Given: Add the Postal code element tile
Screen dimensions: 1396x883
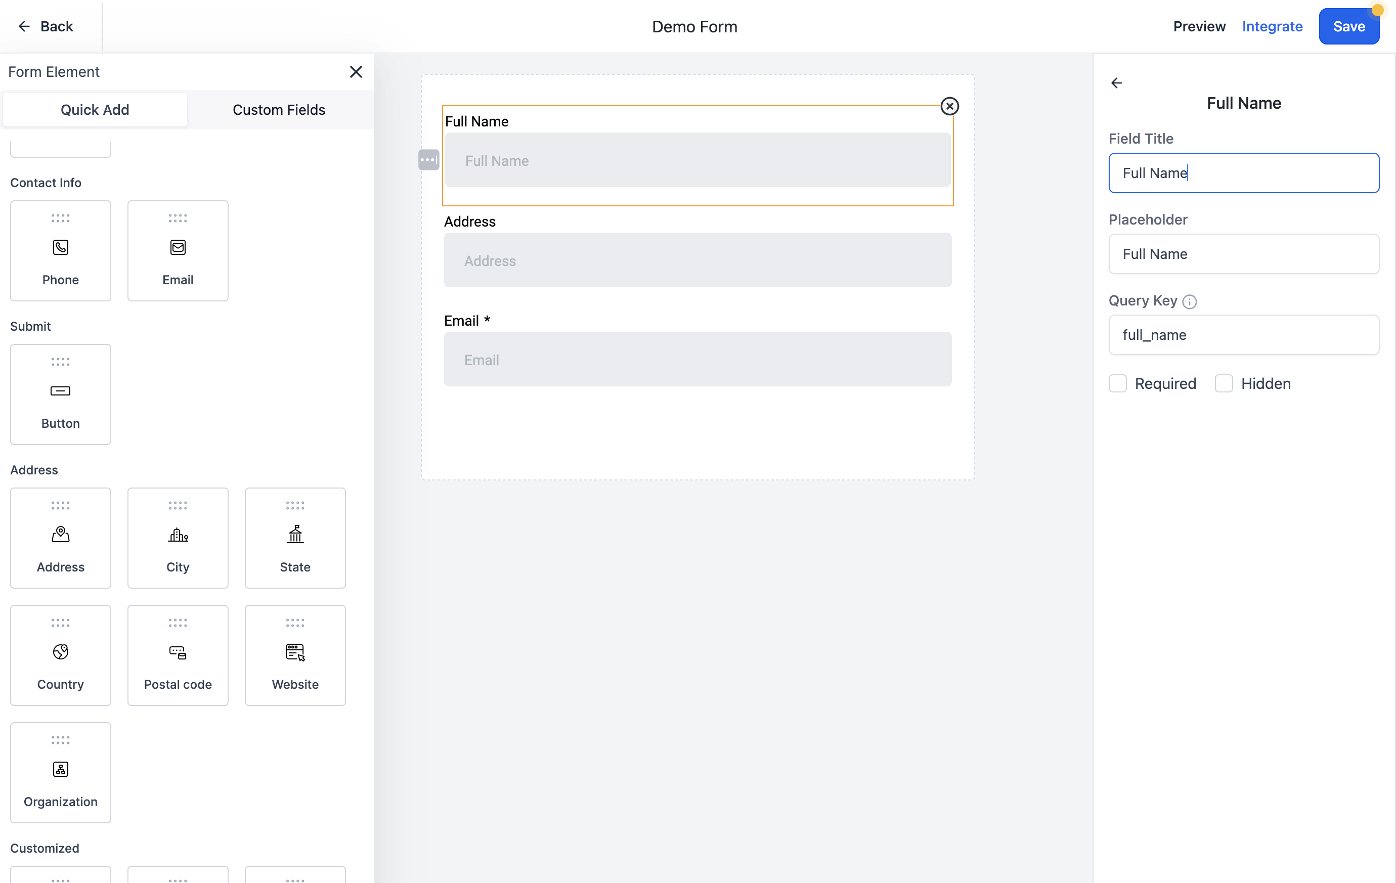Looking at the screenshot, I should (178, 655).
